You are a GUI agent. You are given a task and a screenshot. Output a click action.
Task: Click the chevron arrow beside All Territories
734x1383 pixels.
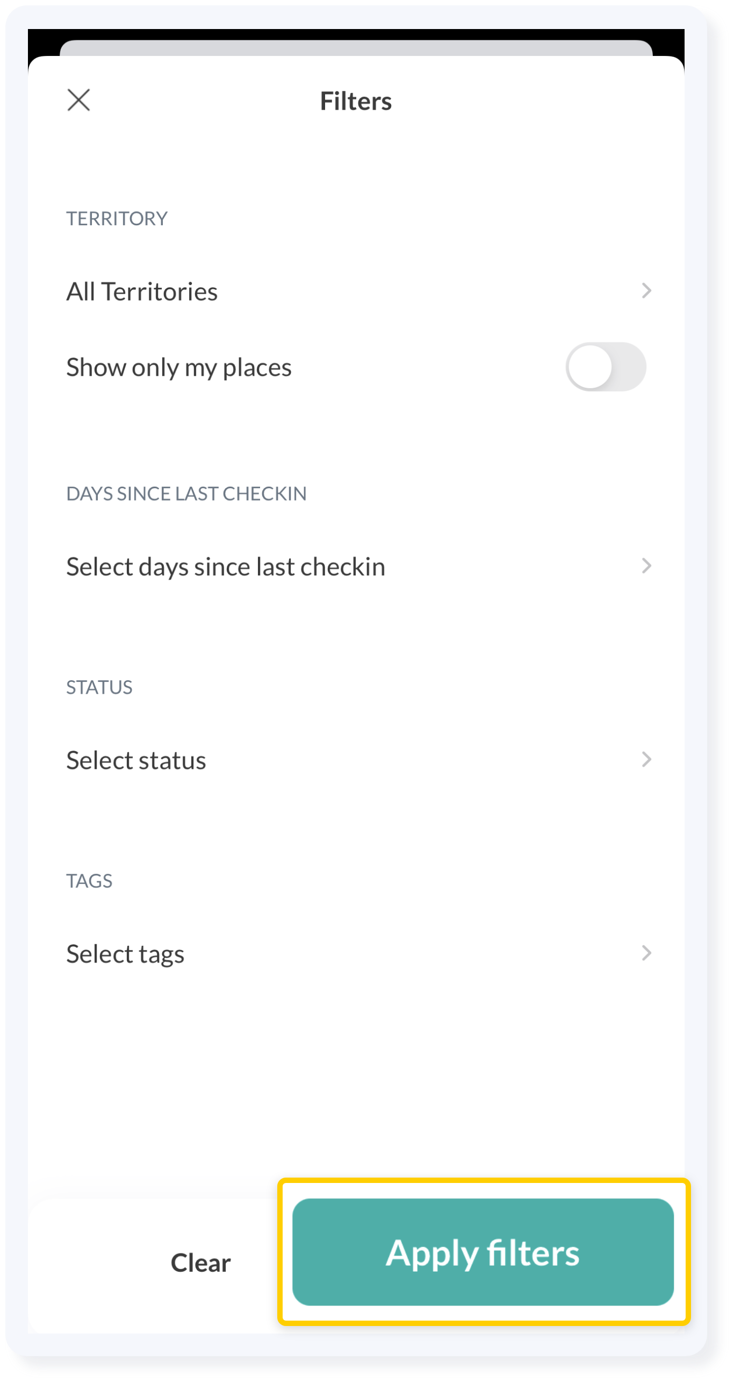[646, 291]
